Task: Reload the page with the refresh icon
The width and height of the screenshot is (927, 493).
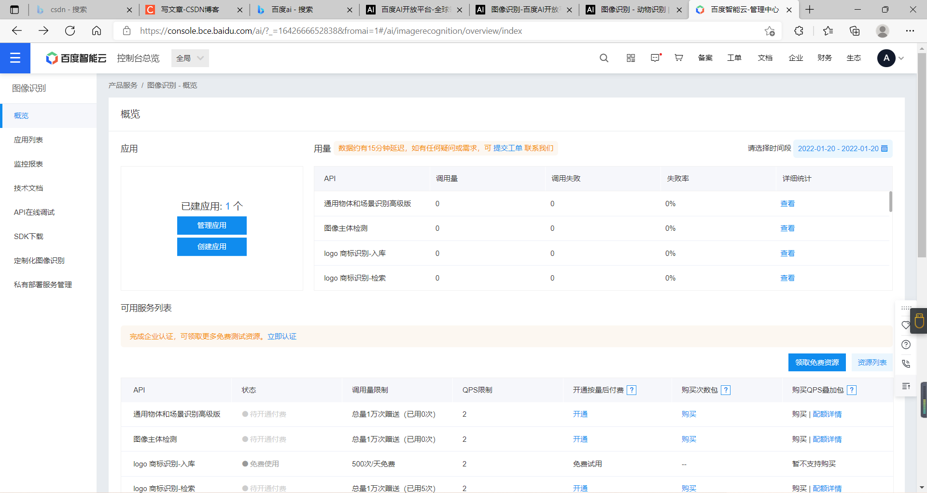Action: 70,31
